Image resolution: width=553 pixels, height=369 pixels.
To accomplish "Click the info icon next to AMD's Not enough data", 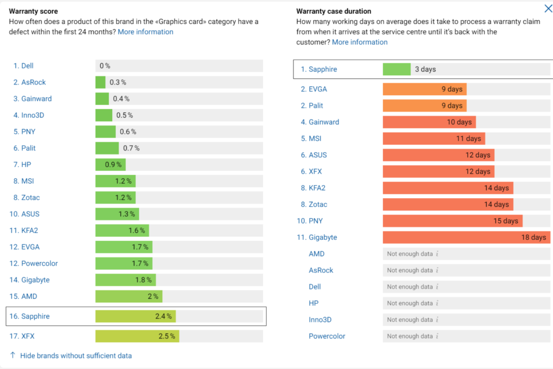I will pyautogui.click(x=437, y=254).
